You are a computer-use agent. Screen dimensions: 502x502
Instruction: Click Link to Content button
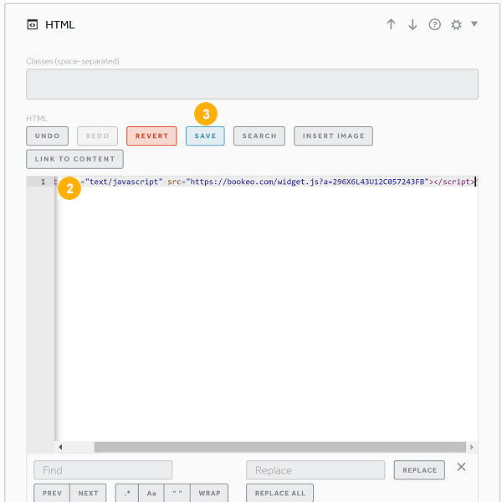point(74,159)
